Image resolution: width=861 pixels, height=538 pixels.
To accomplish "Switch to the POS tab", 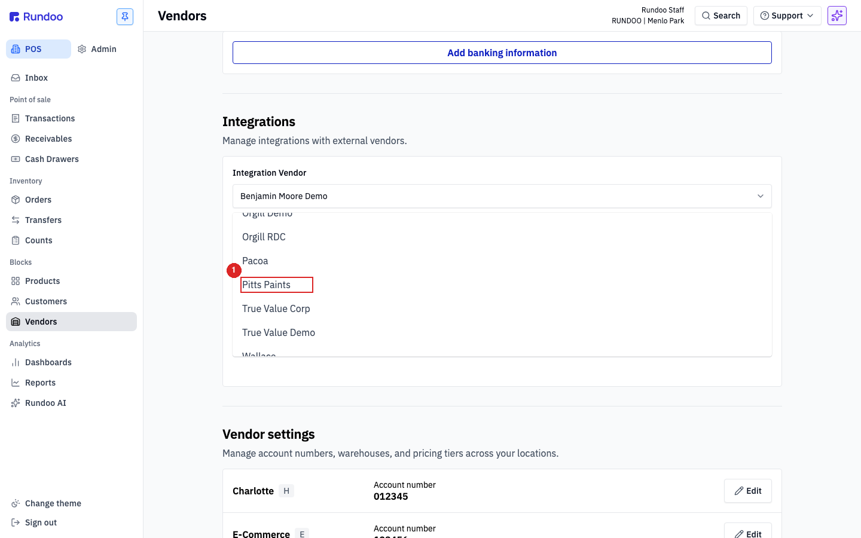I will 38,49.
